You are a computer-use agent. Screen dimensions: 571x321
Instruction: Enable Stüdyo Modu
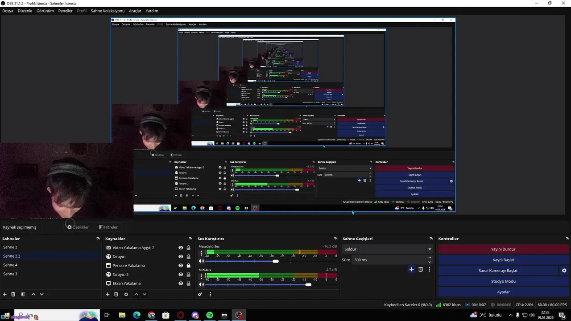[x=503, y=281]
